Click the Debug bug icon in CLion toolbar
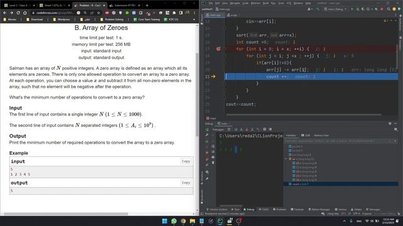Viewport: 403px width, 226px height. (358, 9)
